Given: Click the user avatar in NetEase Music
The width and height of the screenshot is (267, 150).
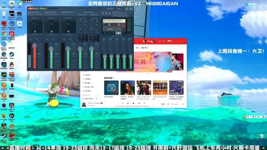Looking at the screenshot, I should (144, 41).
